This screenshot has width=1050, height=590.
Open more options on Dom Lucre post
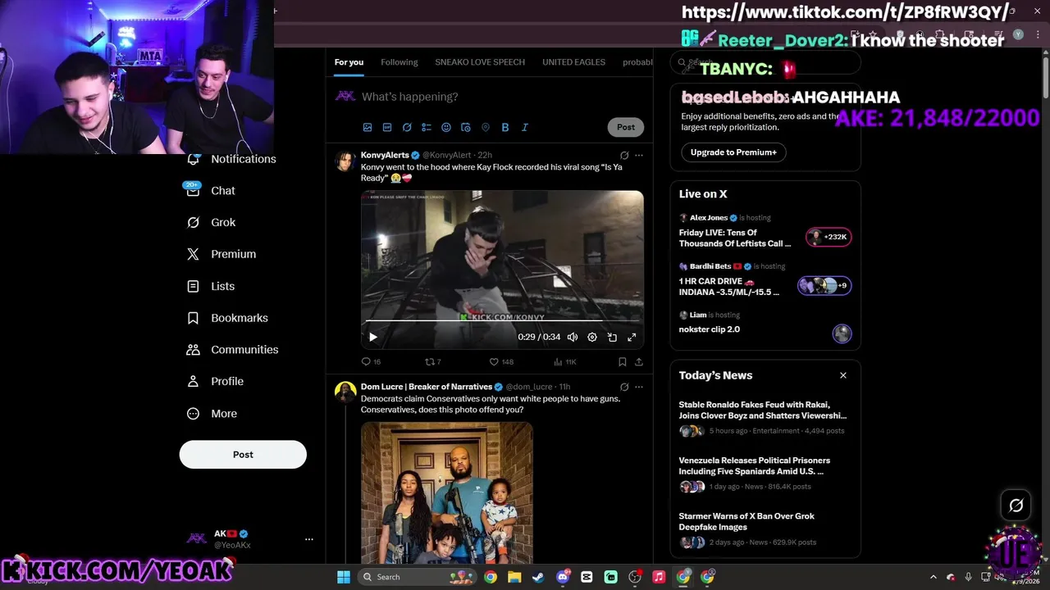coord(639,387)
